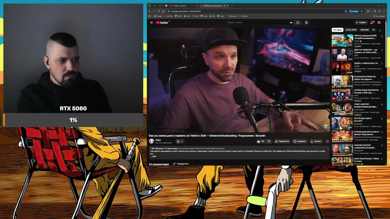390x219 pixels.
Task: Click the GRUZ channel avatar below video
Action: coord(151,141)
